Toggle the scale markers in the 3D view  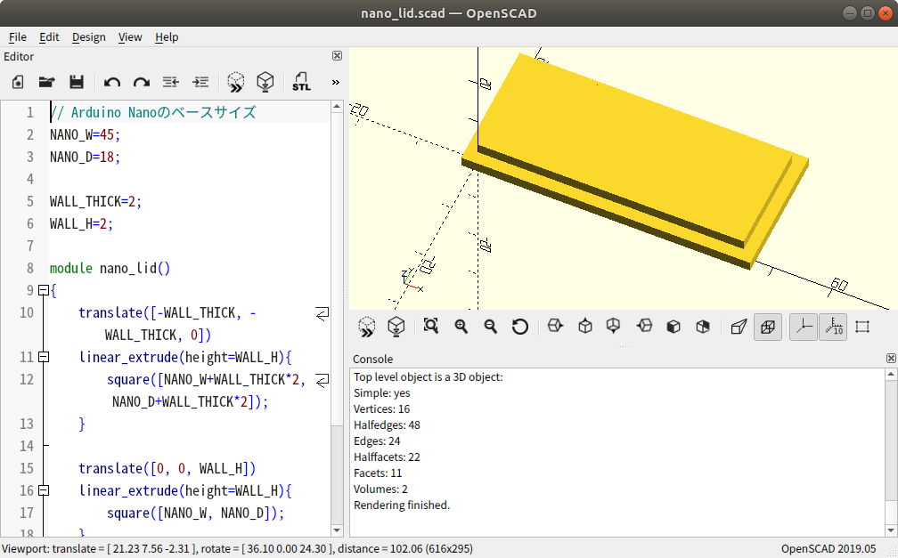click(832, 327)
